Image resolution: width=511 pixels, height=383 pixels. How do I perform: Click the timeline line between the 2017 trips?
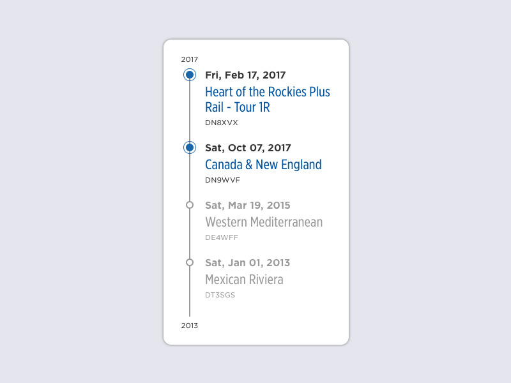(190, 111)
